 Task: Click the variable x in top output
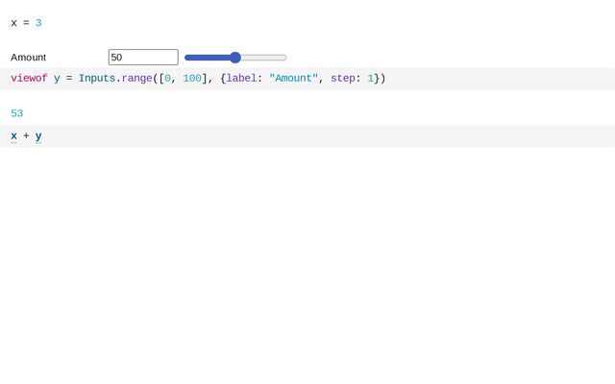tap(13, 23)
